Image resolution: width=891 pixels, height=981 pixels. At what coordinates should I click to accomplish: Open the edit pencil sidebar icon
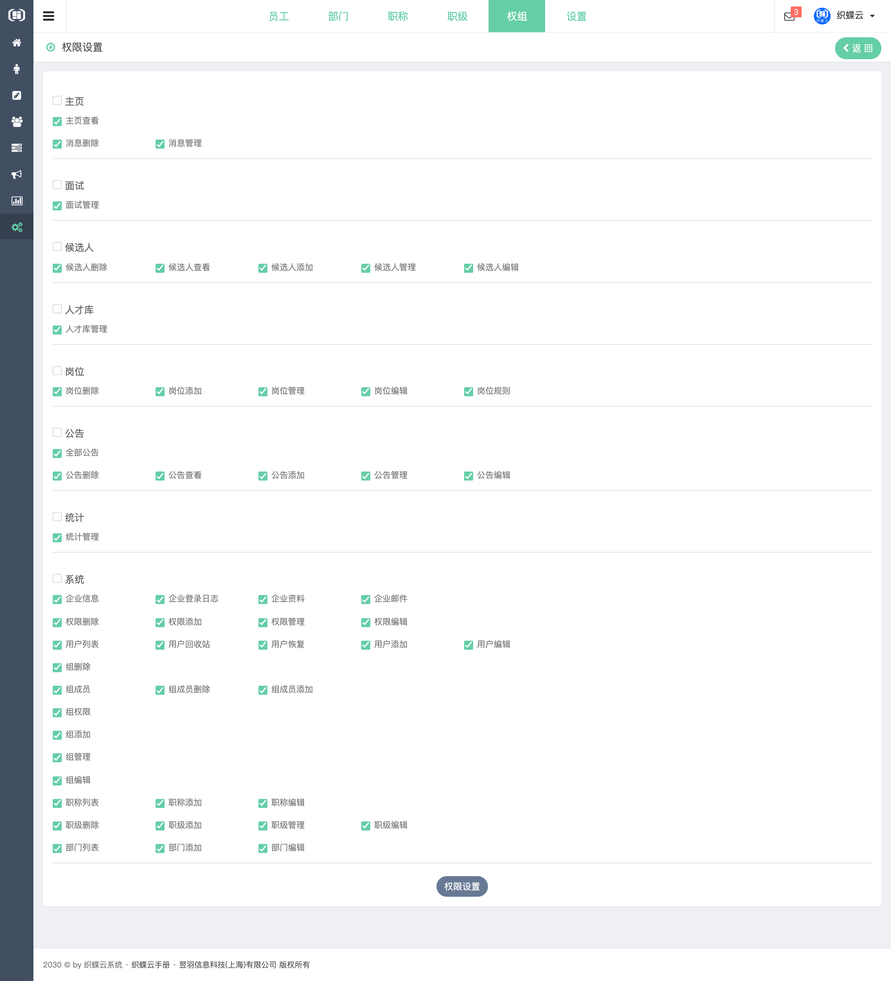16,96
